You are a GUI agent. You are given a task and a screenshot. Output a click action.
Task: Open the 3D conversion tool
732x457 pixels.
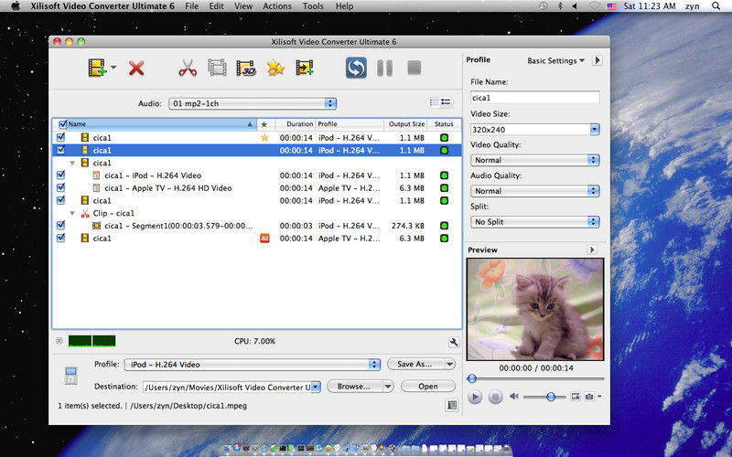pyautogui.click(x=246, y=68)
